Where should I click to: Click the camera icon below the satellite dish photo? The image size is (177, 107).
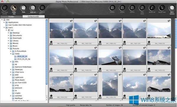point(100,69)
